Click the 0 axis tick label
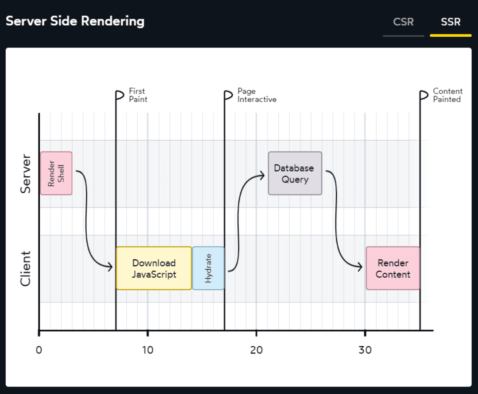478x394 pixels. pyautogui.click(x=39, y=350)
